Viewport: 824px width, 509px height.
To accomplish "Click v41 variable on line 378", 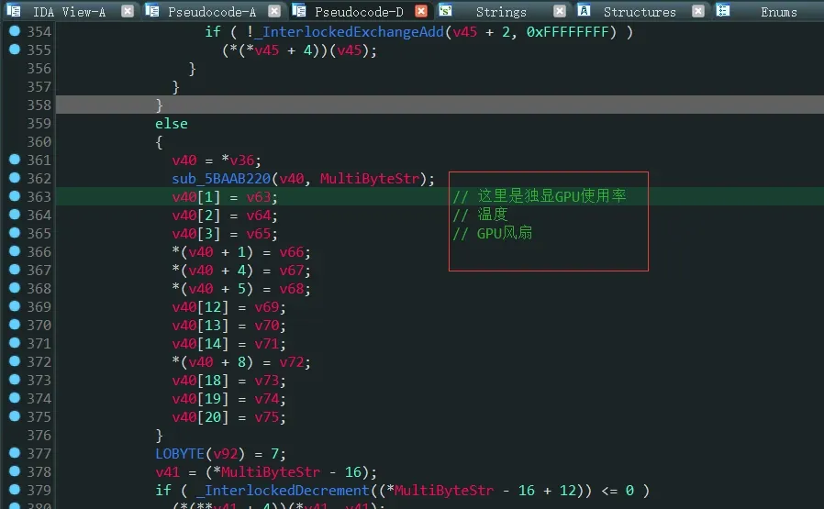I will [x=167, y=472].
